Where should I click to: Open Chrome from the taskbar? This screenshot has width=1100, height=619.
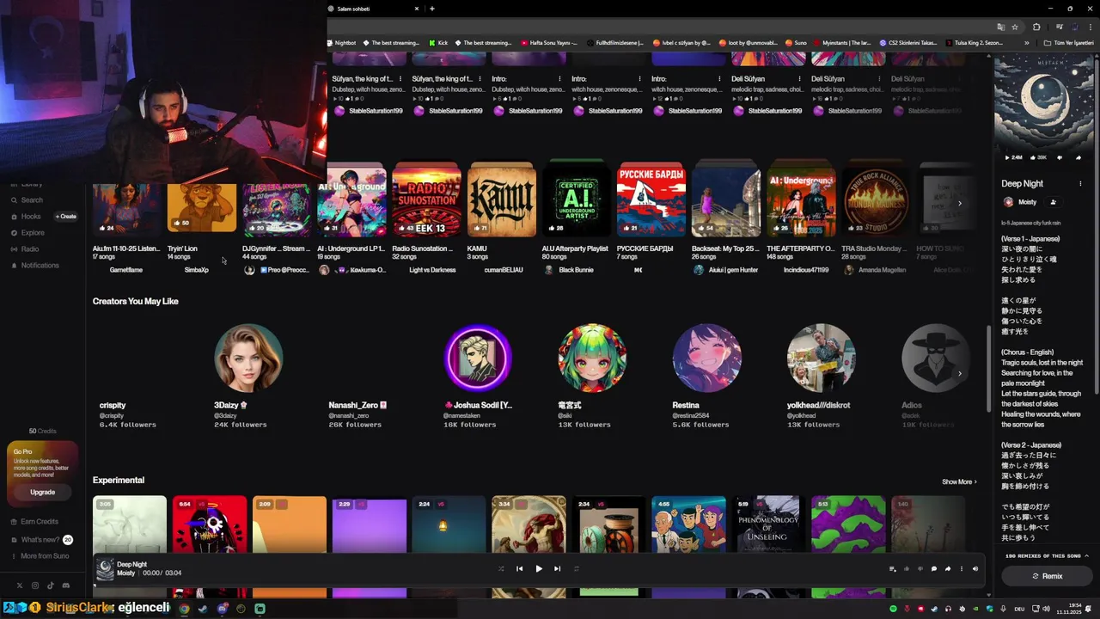pos(183,609)
